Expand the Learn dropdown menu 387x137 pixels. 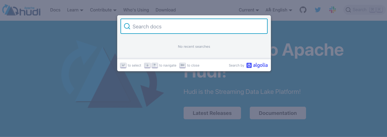(75, 10)
